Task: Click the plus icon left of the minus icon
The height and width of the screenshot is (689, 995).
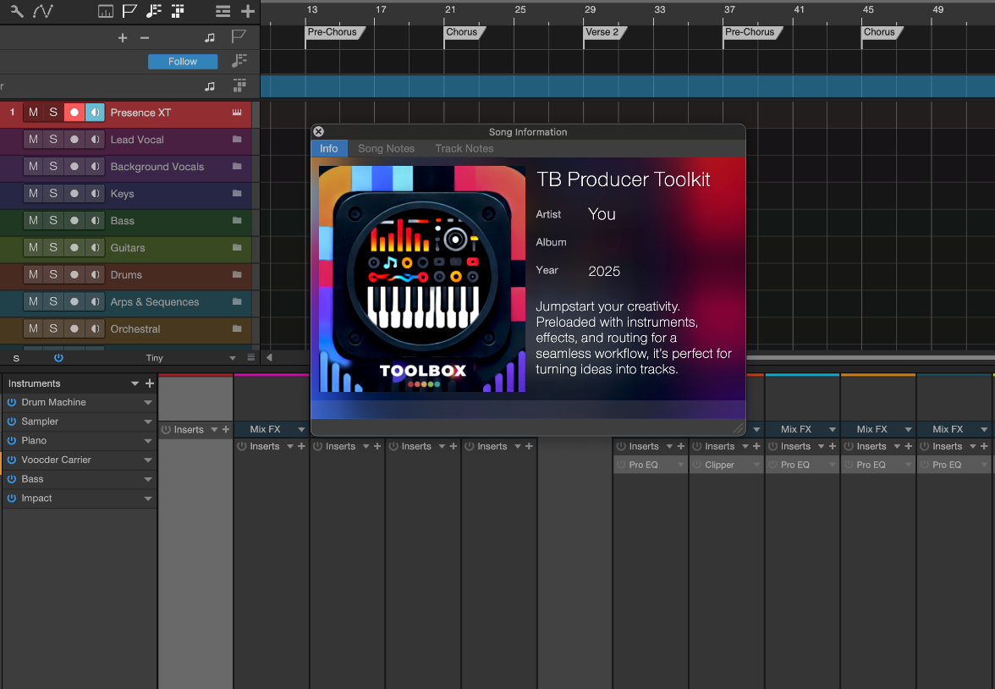Action: click(x=123, y=38)
